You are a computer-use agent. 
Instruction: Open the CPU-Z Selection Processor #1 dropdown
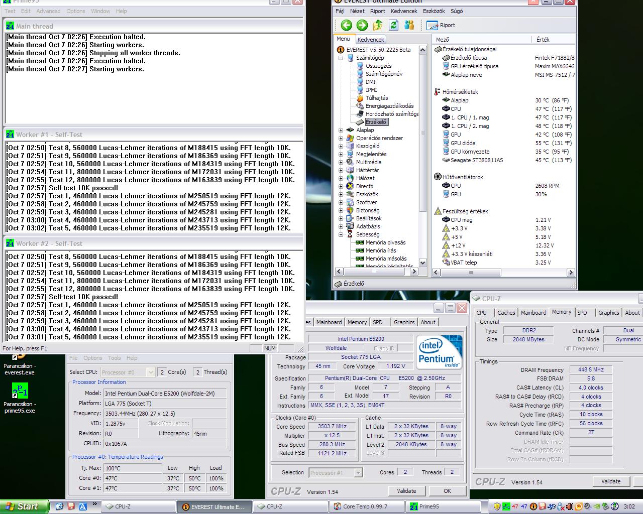point(358,473)
